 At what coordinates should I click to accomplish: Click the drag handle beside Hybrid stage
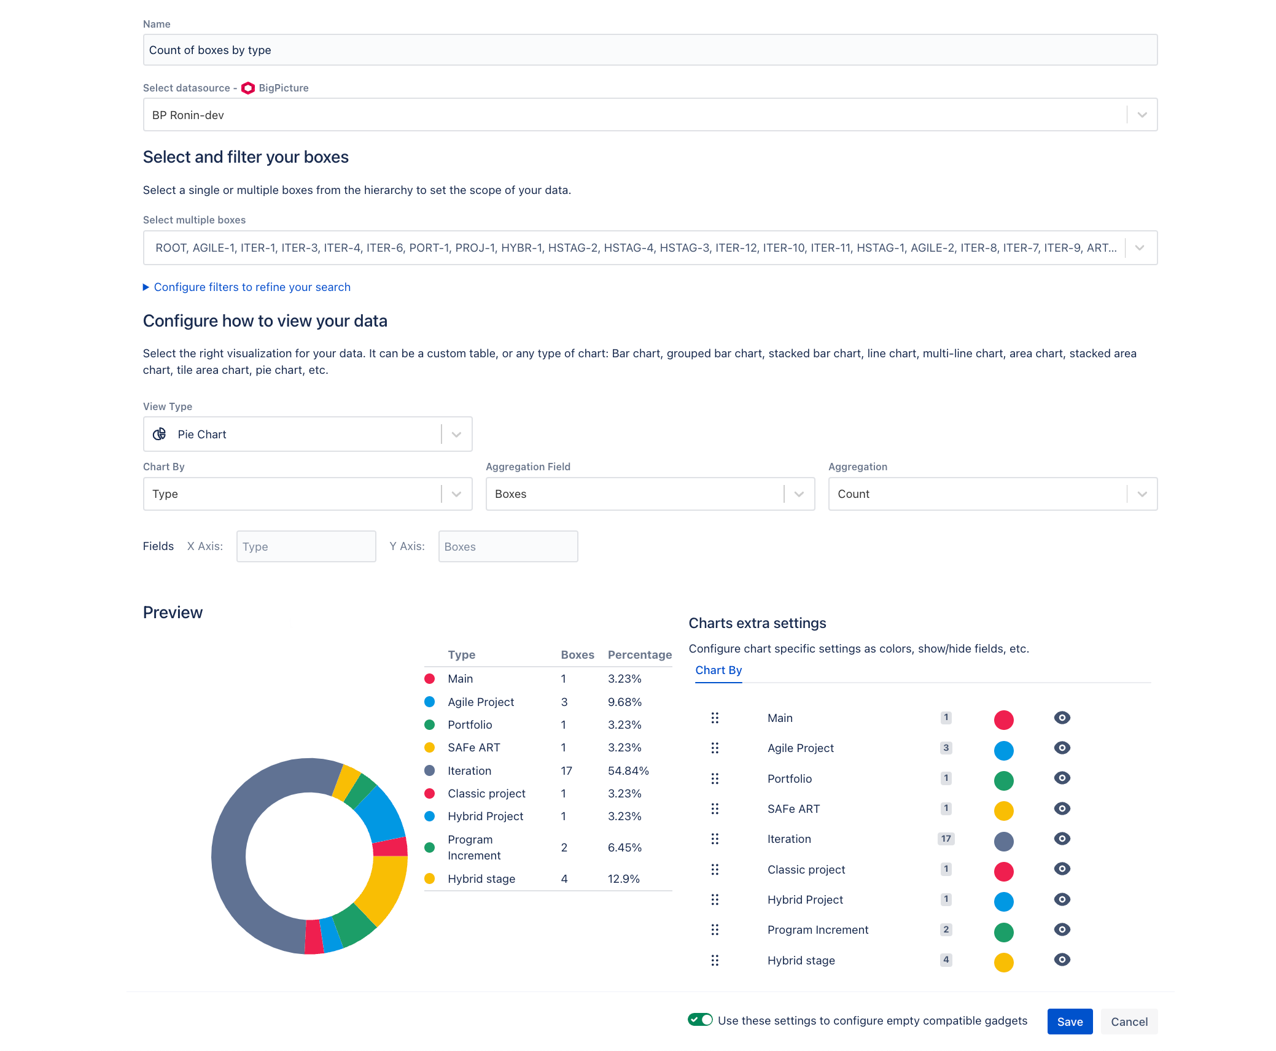pyautogui.click(x=714, y=960)
